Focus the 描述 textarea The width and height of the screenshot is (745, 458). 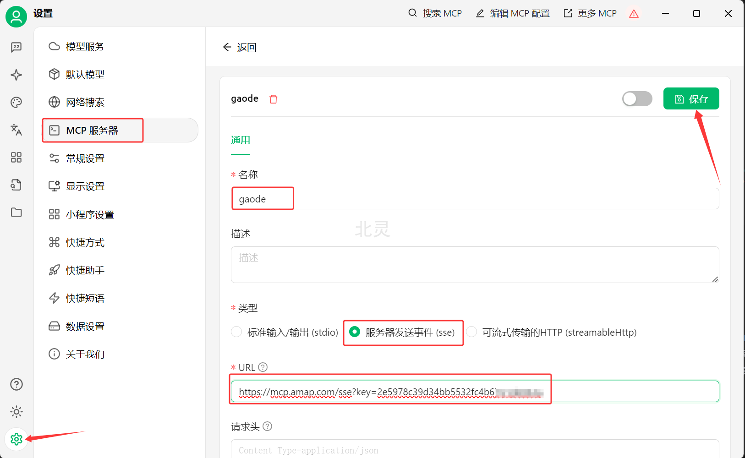(x=475, y=265)
